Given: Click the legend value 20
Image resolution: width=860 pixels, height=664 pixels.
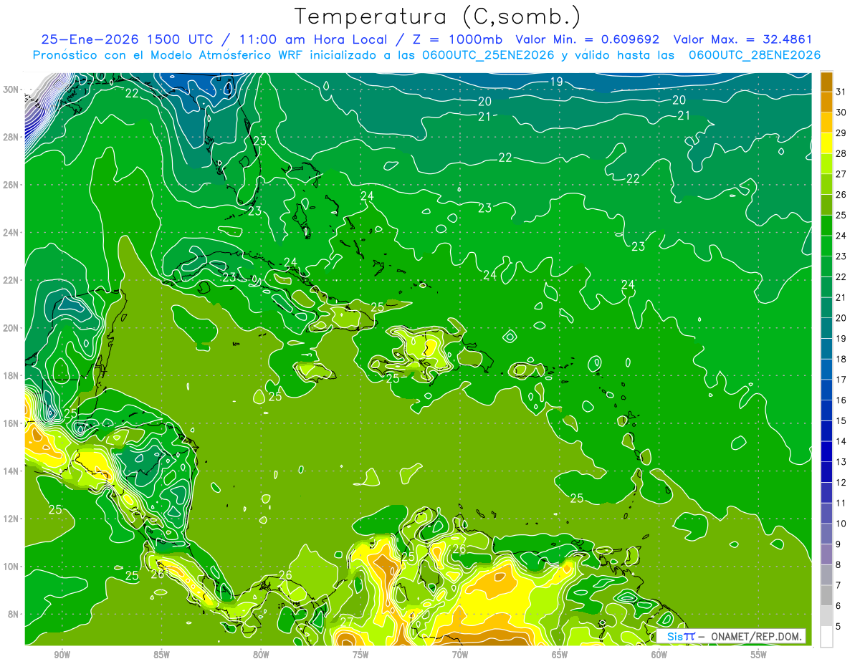Looking at the screenshot, I should click(x=841, y=318).
